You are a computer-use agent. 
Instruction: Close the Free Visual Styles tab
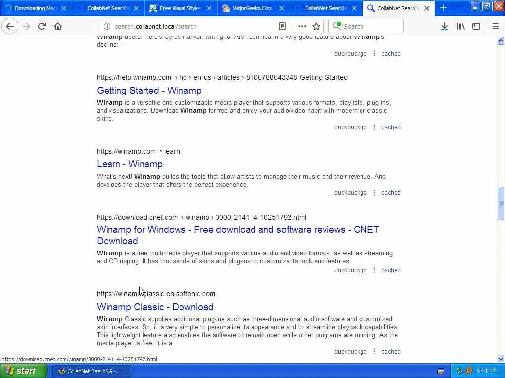[209, 8]
